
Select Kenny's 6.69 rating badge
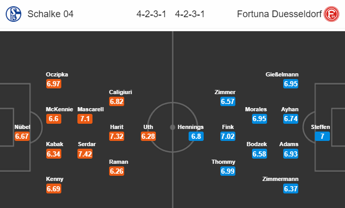54,189
